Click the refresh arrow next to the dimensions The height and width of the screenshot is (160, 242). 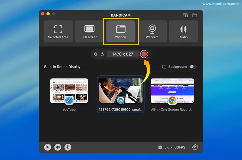(x=102, y=54)
